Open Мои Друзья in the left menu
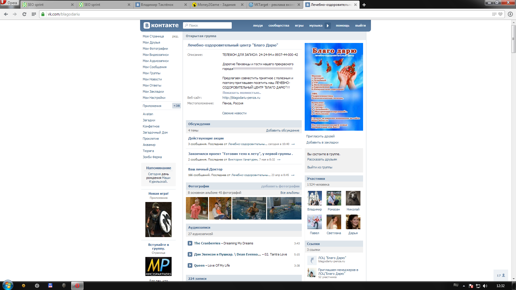Image resolution: width=516 pixels, height=290 pixels. [151, 42]
